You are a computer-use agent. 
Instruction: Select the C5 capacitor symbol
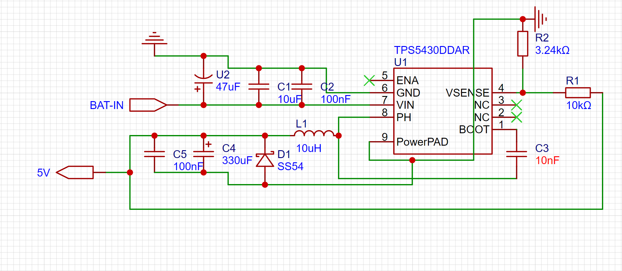tap(154, 154)
